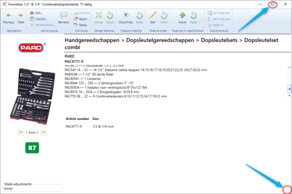Click the Handgereedschappen breadcrumb
Viewport: 292px width, 194px height.
pos(92,40)
